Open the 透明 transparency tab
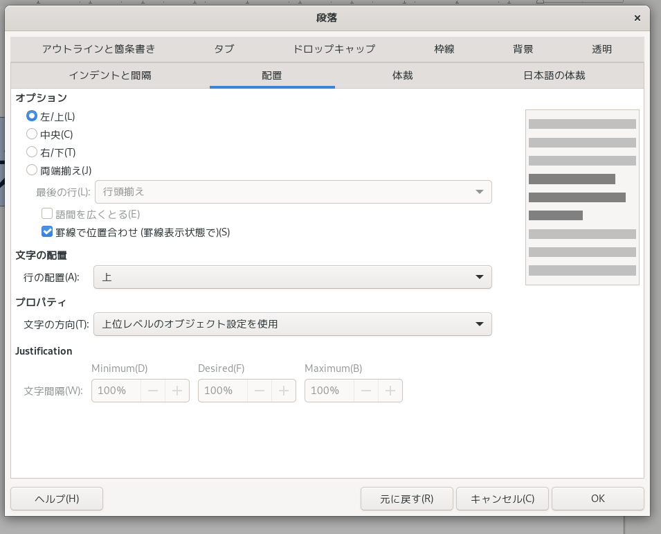Screen dimensions: 661x534 (x=601, y=48)
